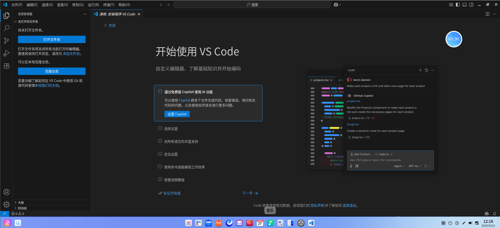Click the Copilot link in the step description
This screenshot has height=228, width=500.
(x=184, y=100)
